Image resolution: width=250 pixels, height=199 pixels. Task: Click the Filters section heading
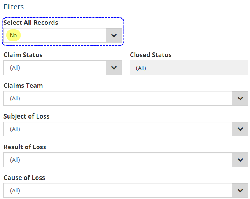point(14,7)
